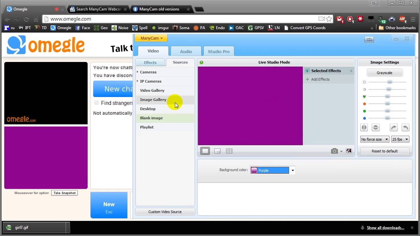The height and width of the screenshot is (236, 420).
Task: Go to home page icon in Chrome
Action: point(36,19)
